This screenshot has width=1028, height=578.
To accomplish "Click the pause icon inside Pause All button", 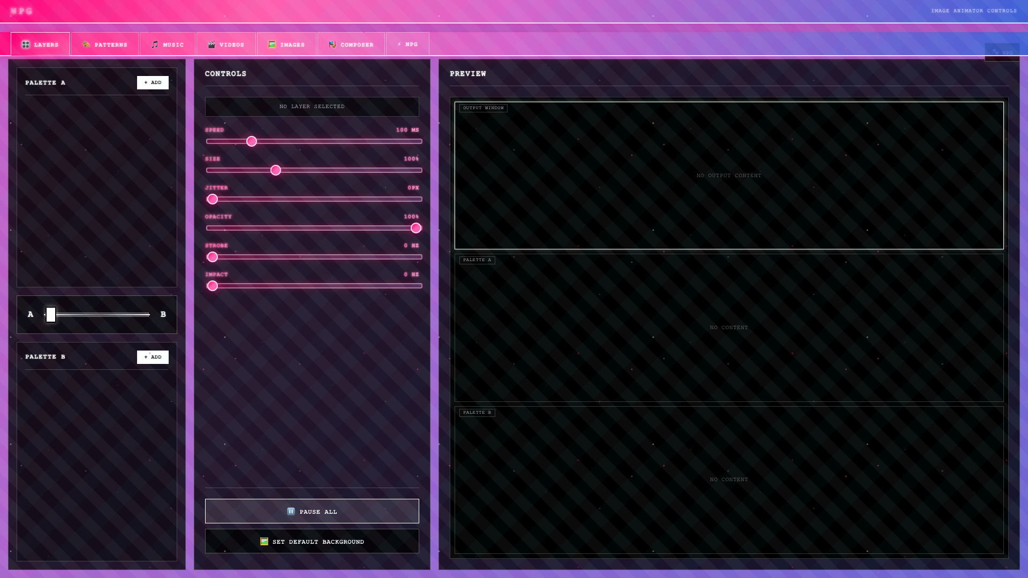I will coord(291,512).
